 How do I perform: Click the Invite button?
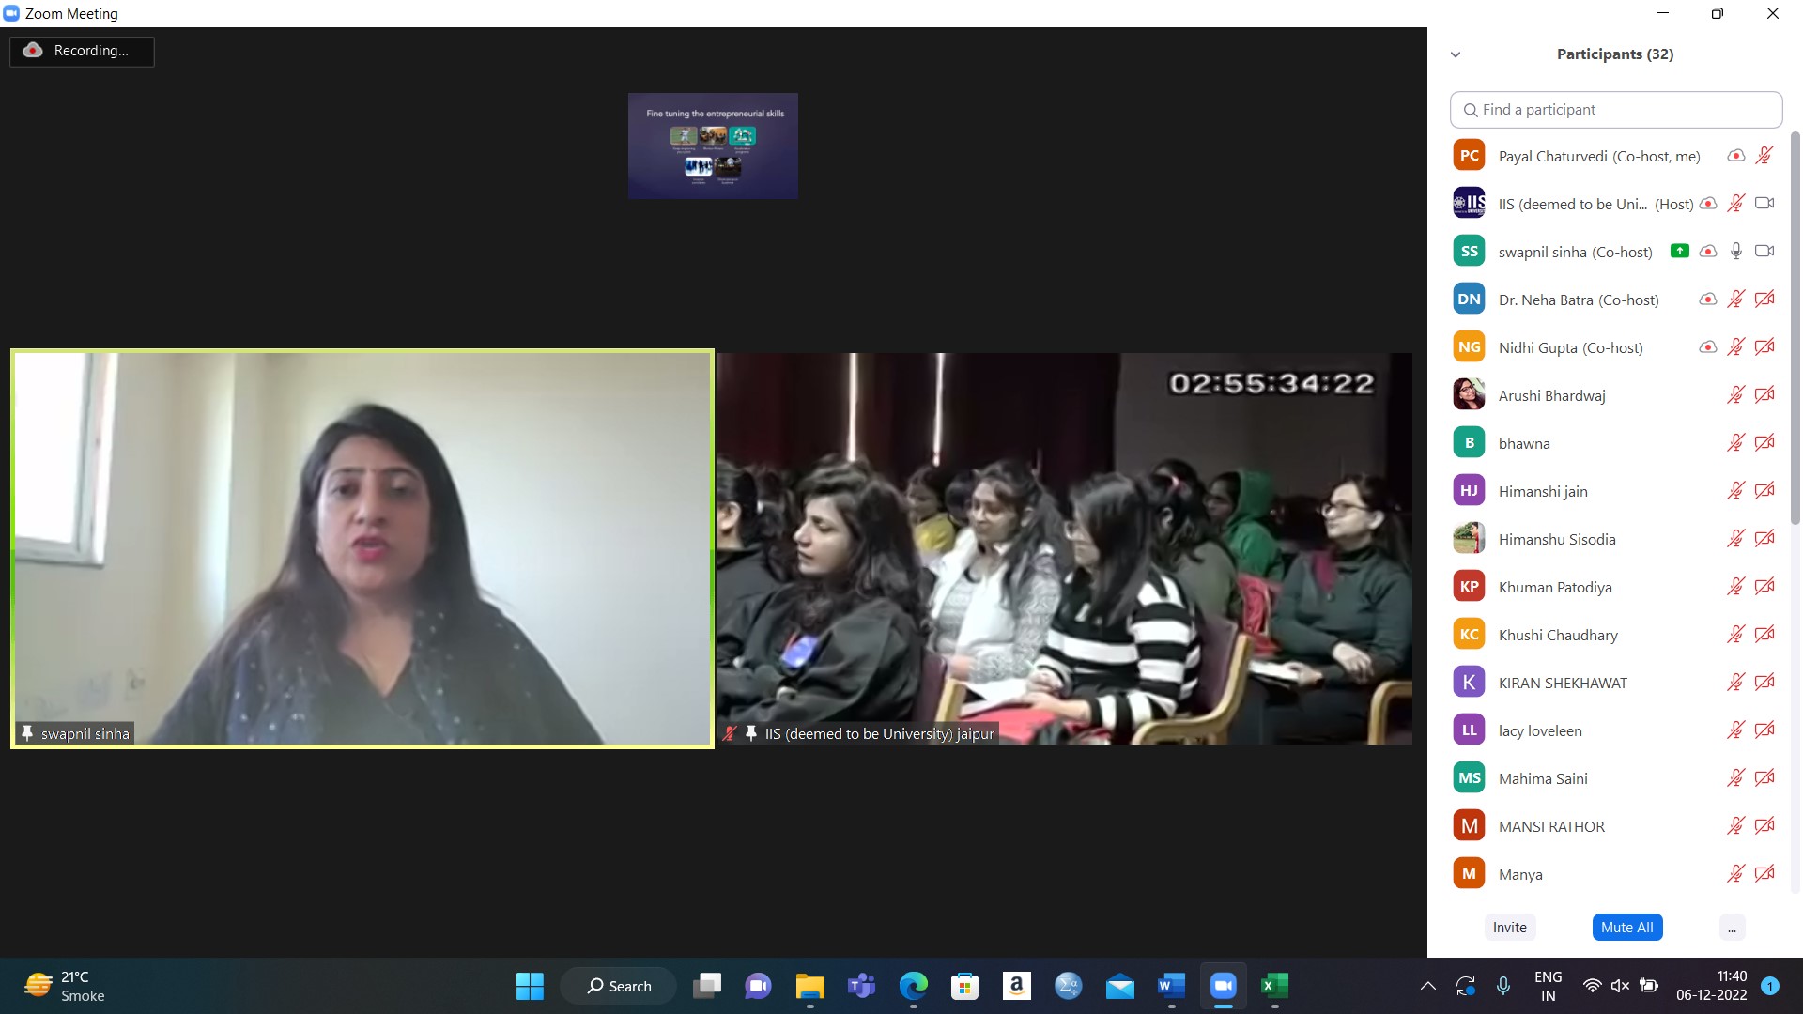coord(1509,928)
